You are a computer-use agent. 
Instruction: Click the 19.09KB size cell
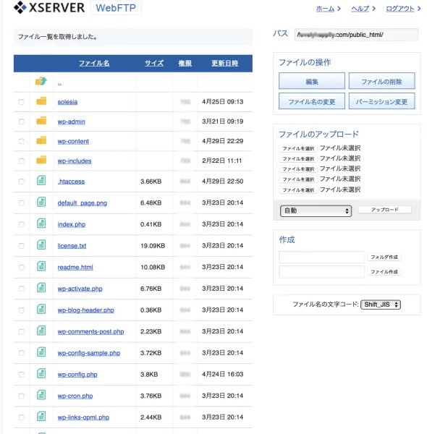153,246
